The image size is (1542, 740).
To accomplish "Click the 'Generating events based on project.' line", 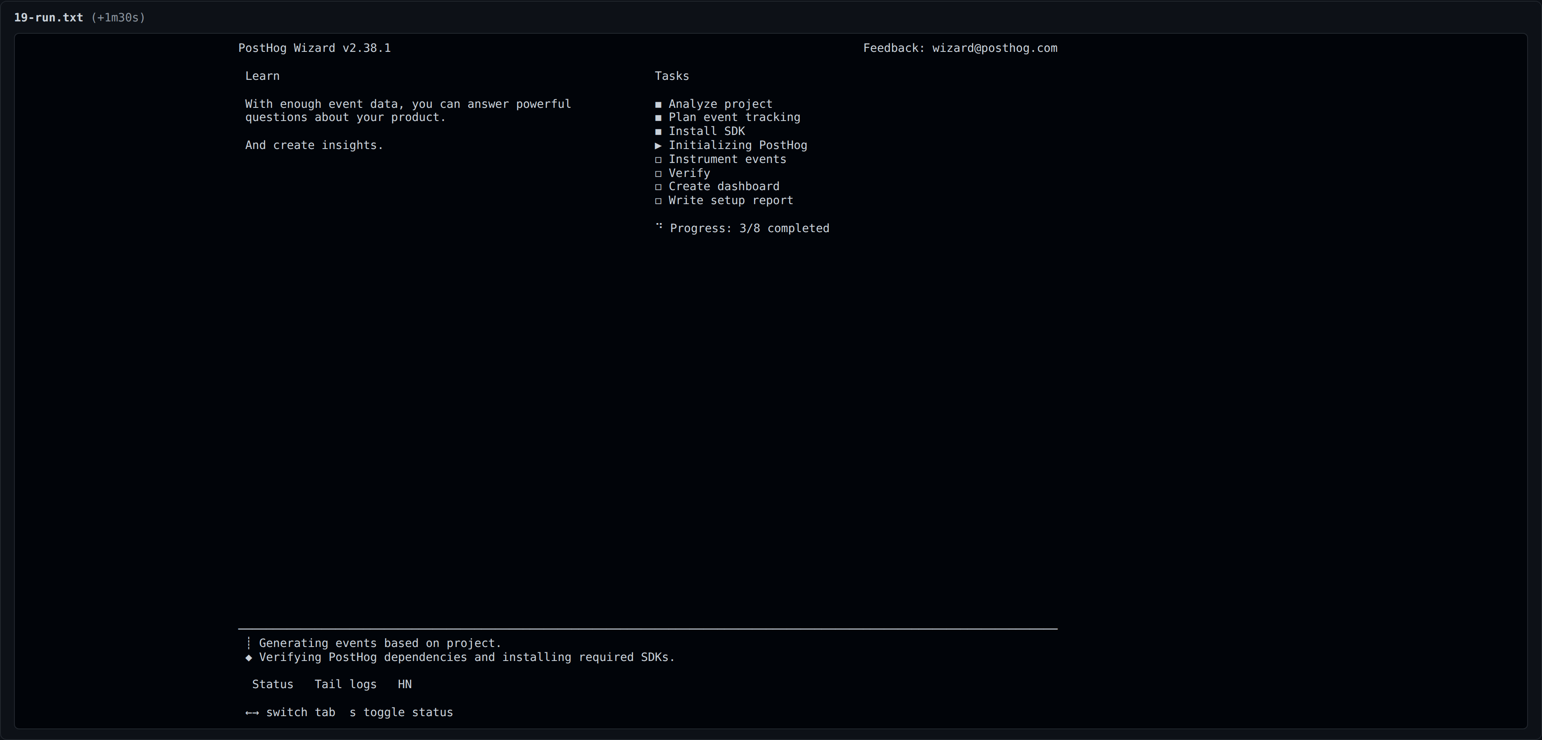I will click(x=380, y=643).
